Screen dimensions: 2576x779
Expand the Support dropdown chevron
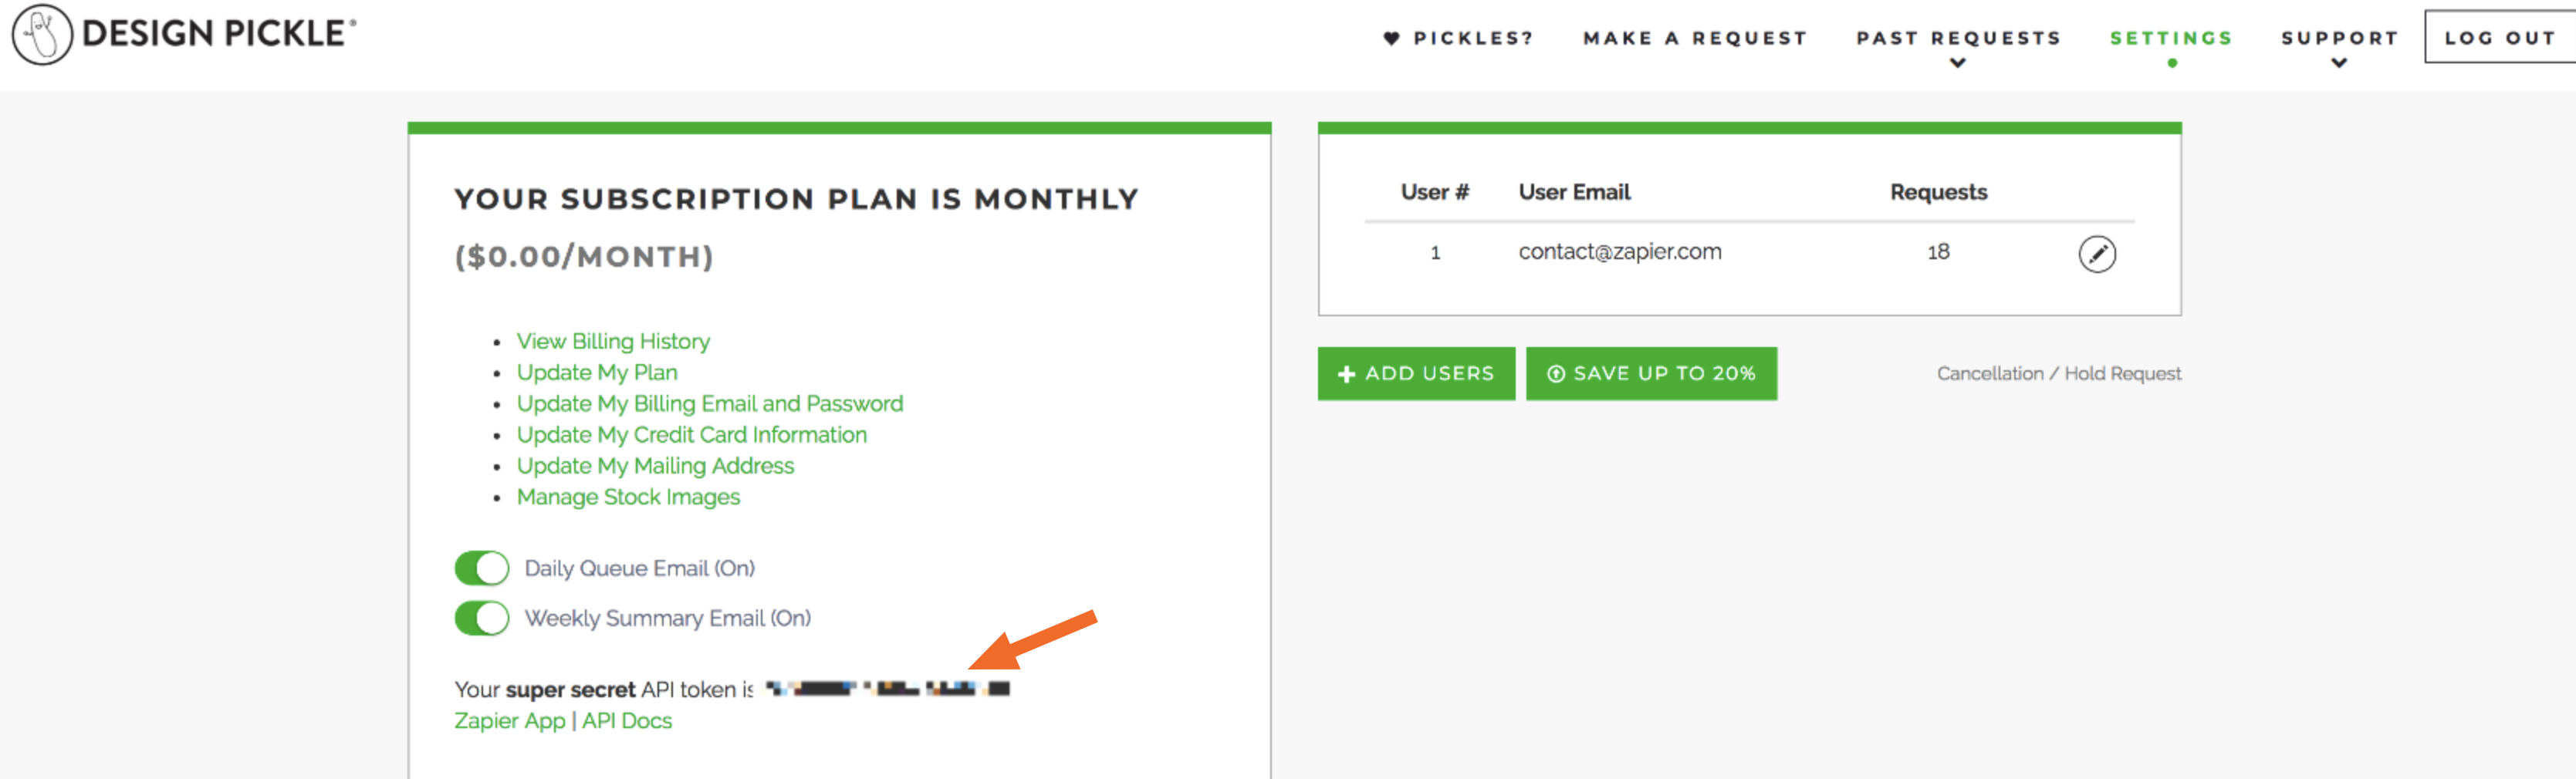tap(2338, 63)
